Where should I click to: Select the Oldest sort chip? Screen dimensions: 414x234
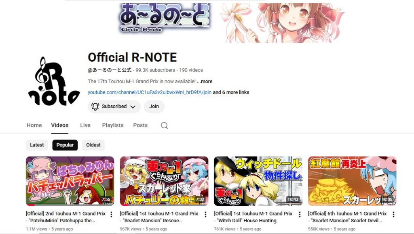coord(93,145)
